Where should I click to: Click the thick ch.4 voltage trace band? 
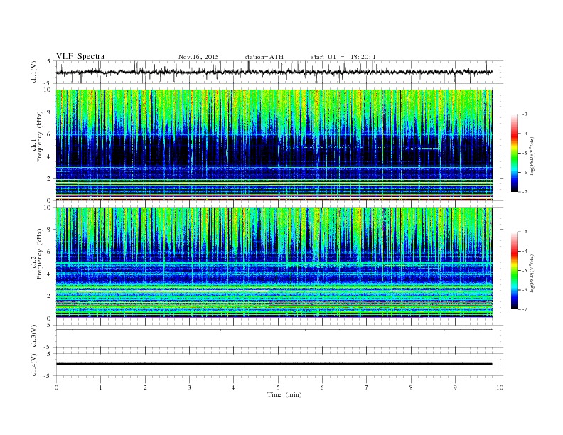274,364
